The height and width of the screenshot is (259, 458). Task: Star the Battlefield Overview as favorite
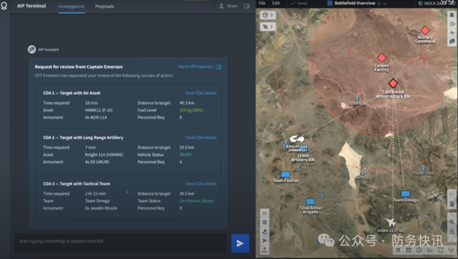point(379,3)
